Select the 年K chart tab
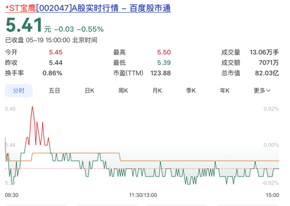The image size is (290, 206). tap(225, 91)
